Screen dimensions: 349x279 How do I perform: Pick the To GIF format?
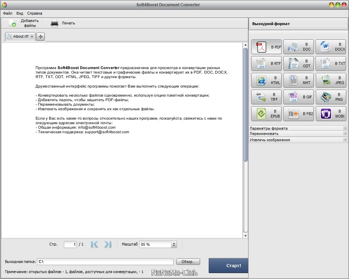(298, 97)
